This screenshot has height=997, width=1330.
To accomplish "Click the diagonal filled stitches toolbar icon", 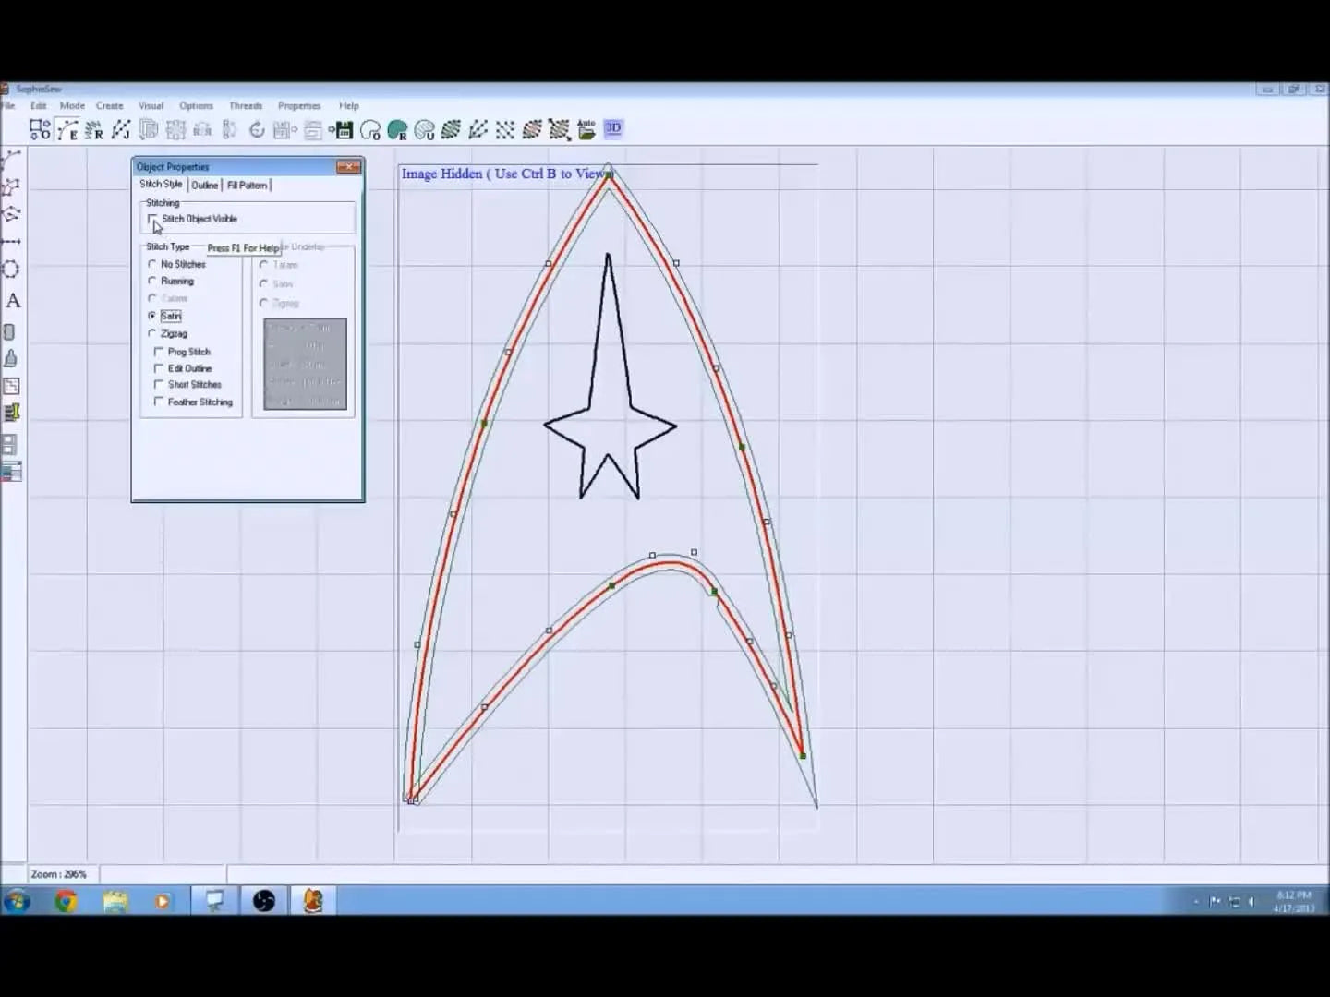I will coord(451,129).
